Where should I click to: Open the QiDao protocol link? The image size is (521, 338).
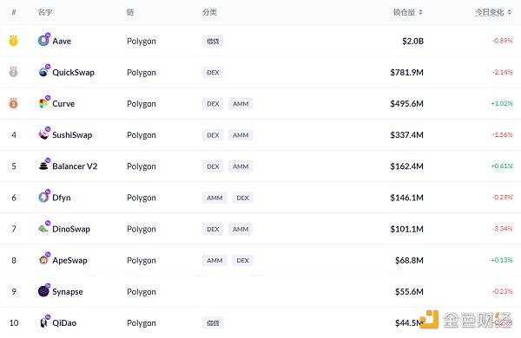[x=64, y=322]
